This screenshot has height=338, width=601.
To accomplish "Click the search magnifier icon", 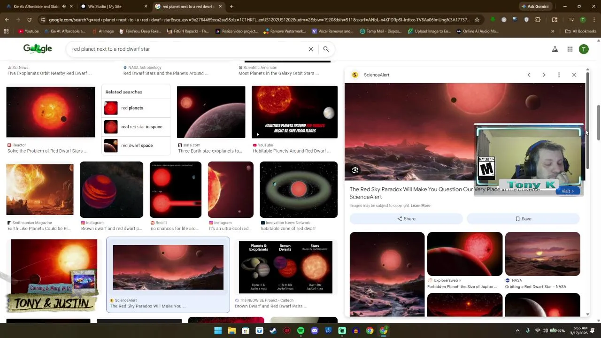I will point(326,49).
